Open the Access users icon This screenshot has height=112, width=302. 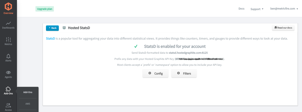[x=8, y=105]
